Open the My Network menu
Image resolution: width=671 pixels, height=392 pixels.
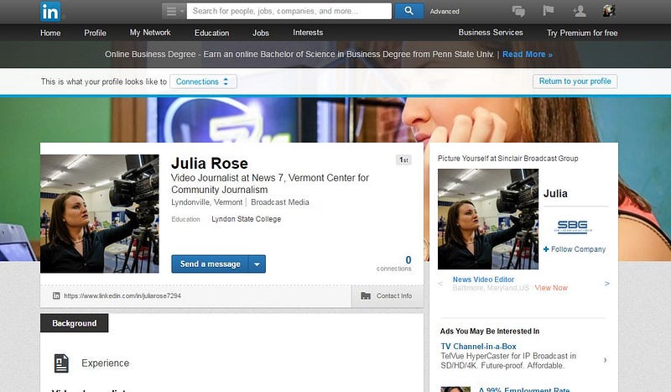150,33
